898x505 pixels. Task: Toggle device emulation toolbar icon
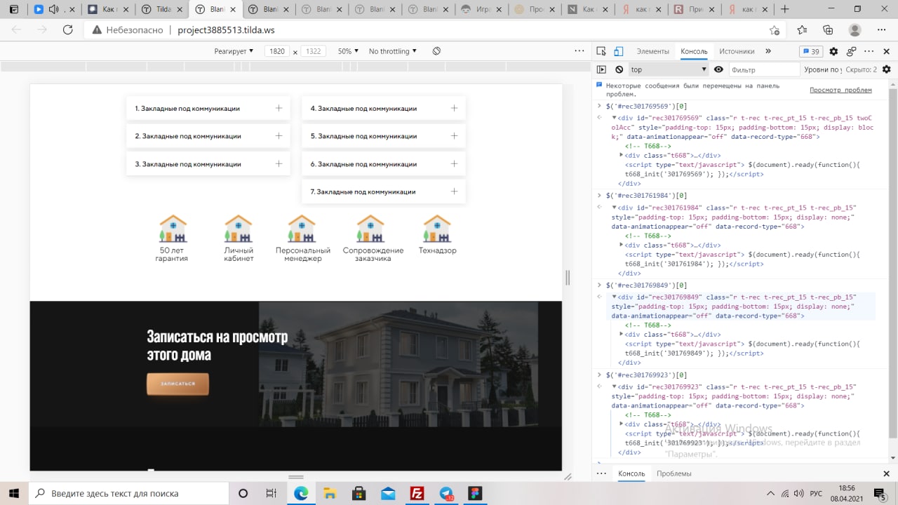click(x=619, y=51)
